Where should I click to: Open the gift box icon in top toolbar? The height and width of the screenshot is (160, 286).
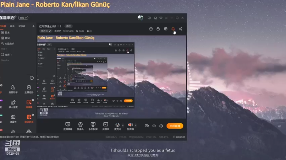click(151, 29)
